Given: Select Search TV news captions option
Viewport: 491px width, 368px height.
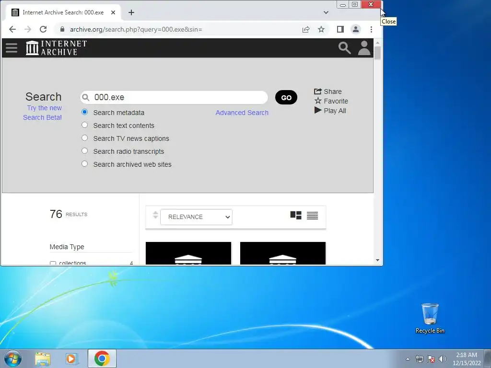Looking at the screenshot, I should click(x=84, y=138).
